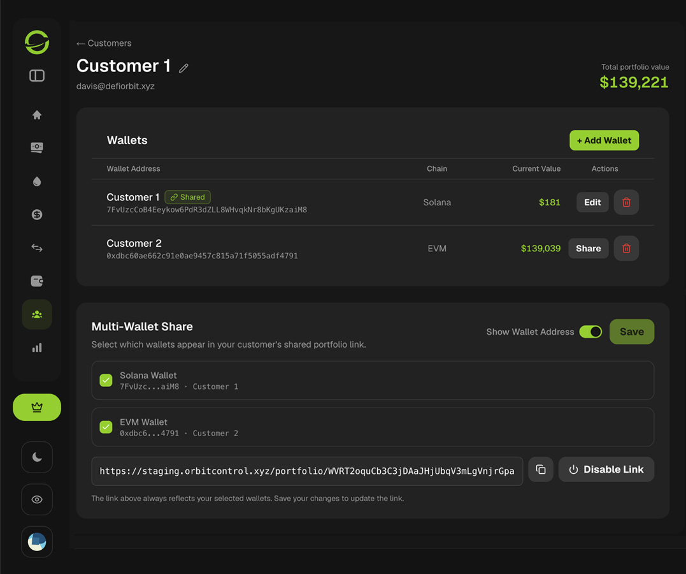Delete the EVM wallet with trash icon

[x=626, y=249]
